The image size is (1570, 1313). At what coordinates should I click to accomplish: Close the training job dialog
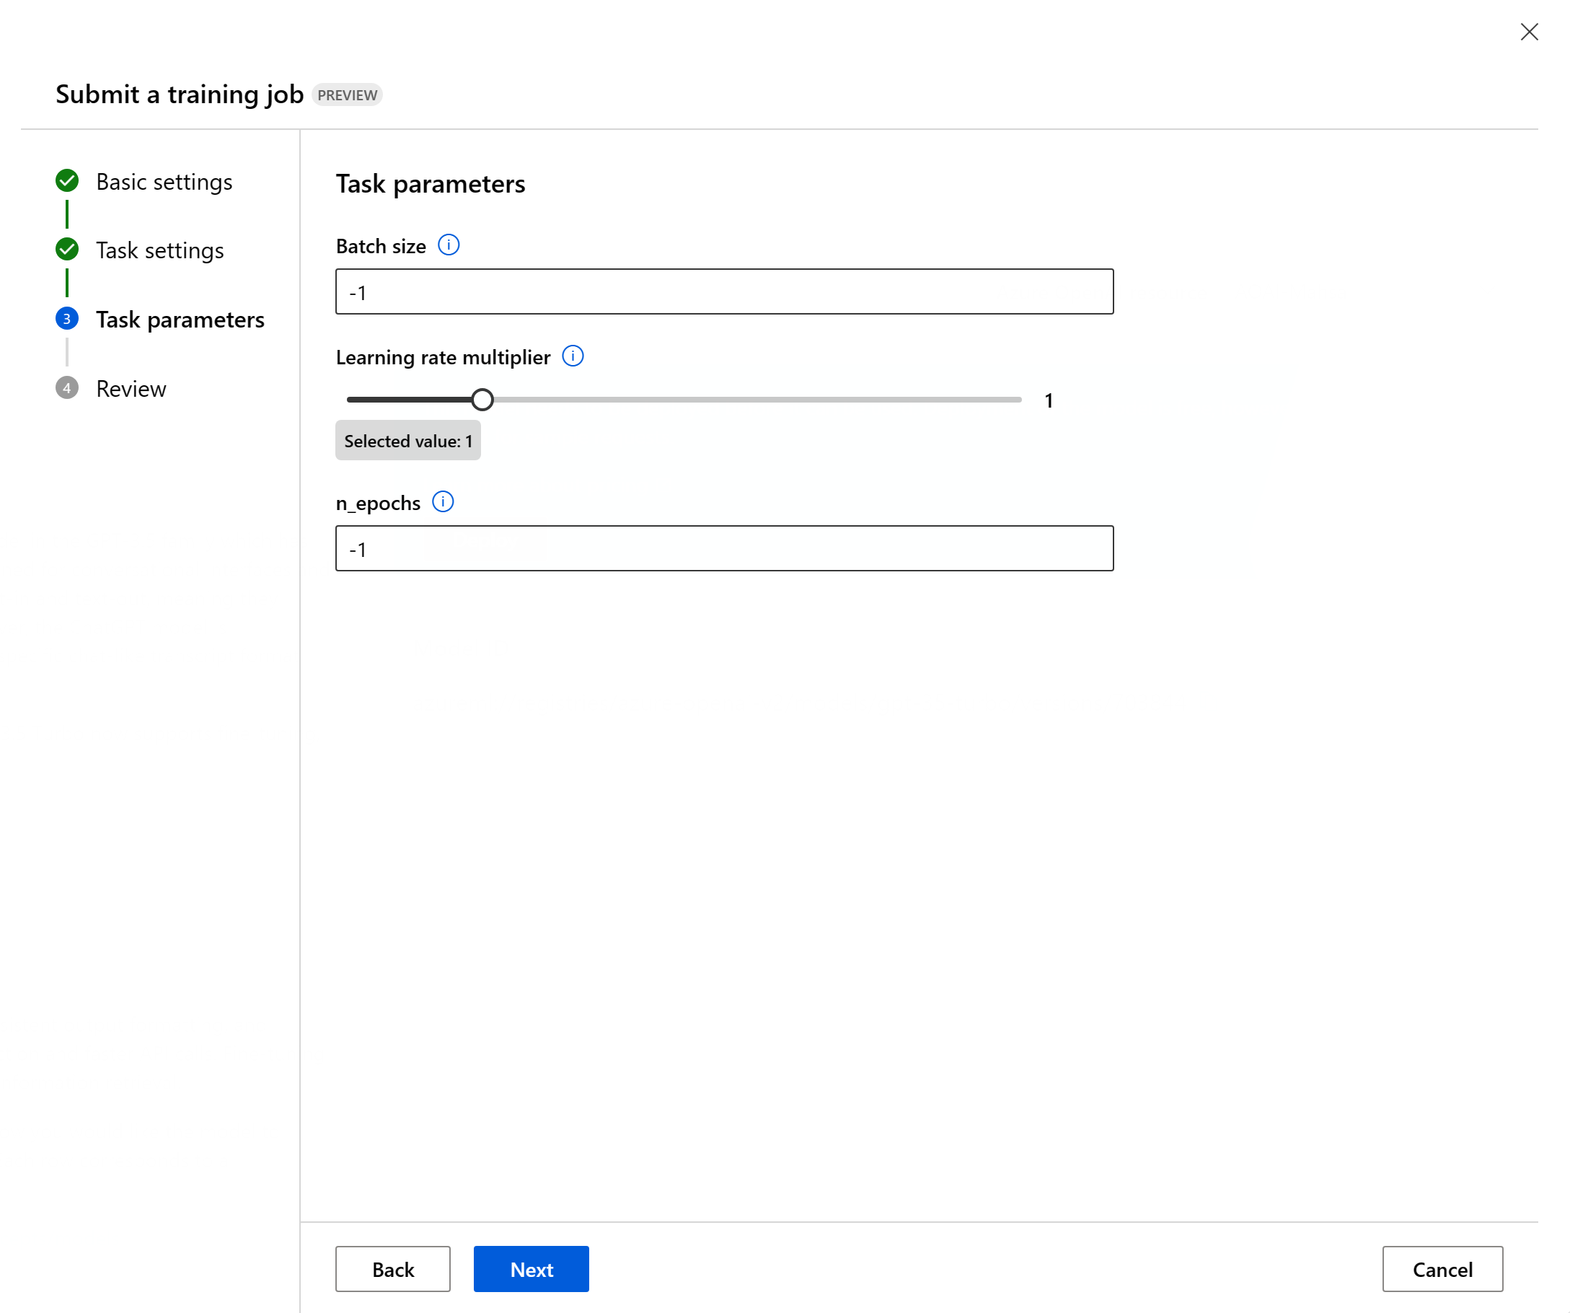(1529, 32)
